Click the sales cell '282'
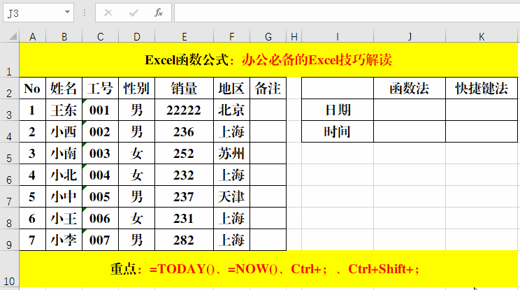 click(184, 240)
